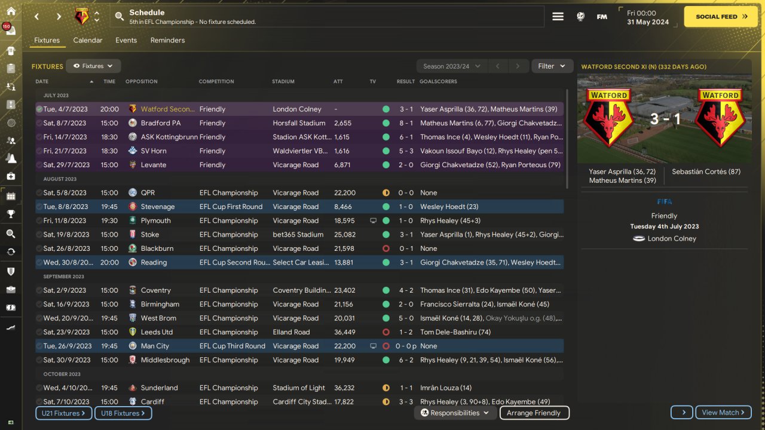Switch to the Reminders tab
Screen dimensions: 765x430
[167, 41]
